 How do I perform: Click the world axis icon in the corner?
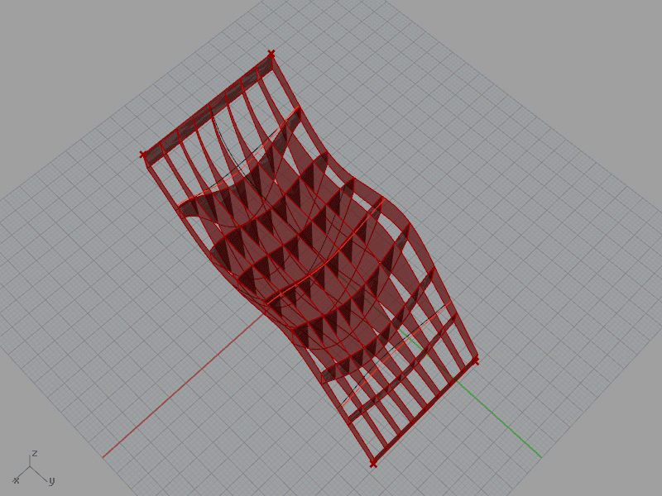31,469
